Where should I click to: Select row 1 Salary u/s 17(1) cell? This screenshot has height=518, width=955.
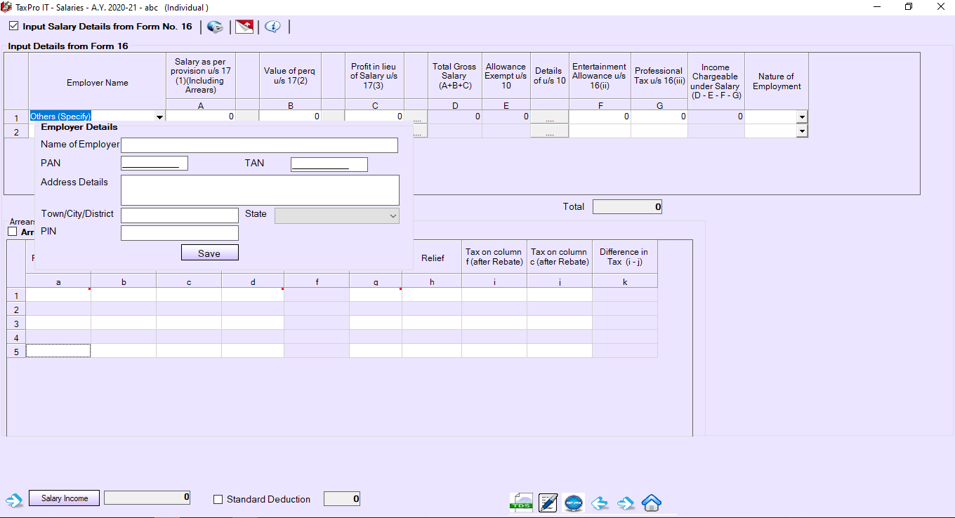[201, 117]
